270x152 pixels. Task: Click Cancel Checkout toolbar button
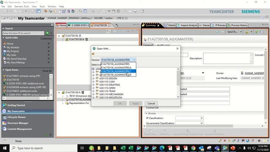[215, 132]
